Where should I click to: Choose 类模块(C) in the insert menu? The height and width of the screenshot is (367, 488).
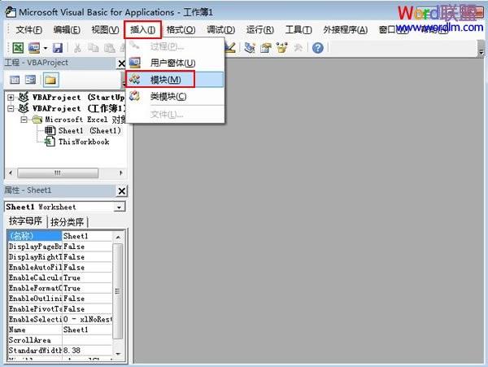(x=175, y=97)
